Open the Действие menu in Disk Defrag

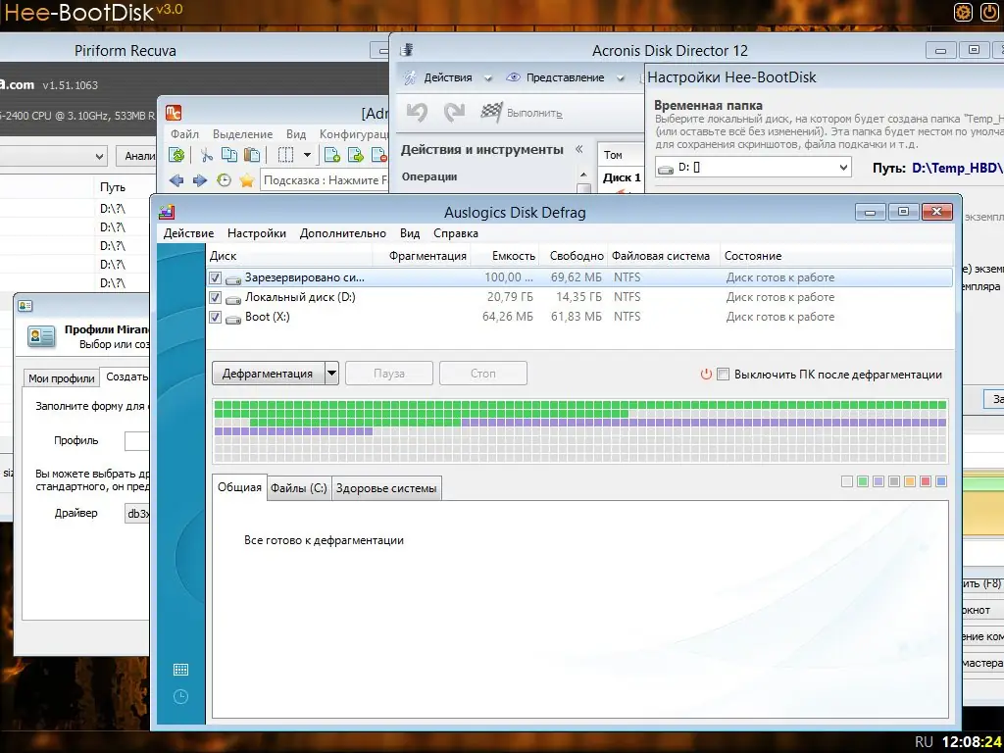[x=188, y=233]
